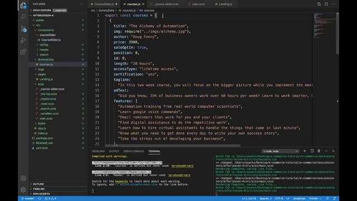Collapse the AFTERLESSON-4 project folder
The image size is (357, 201).
(43, 15)
